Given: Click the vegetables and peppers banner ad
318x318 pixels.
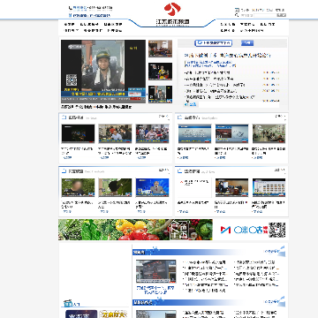Looking at the screenshot, I should coord(135,230).
